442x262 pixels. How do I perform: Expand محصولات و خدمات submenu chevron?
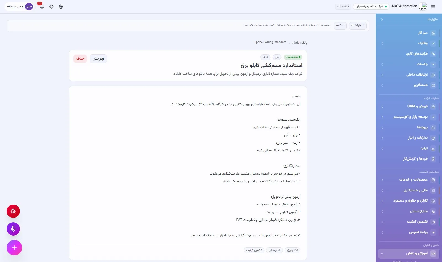point(382,180)
